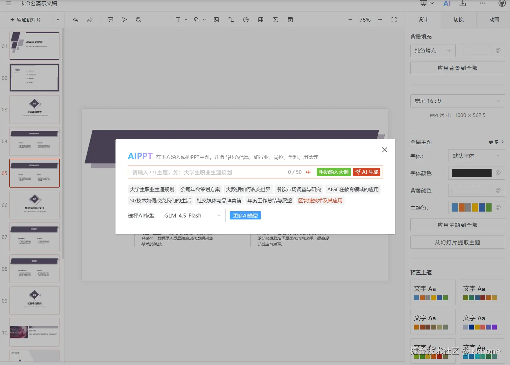Select the laser pointer tool
The height and width of the screenshot is (365, 510).
pyautogui.click(x=124, y=20)
